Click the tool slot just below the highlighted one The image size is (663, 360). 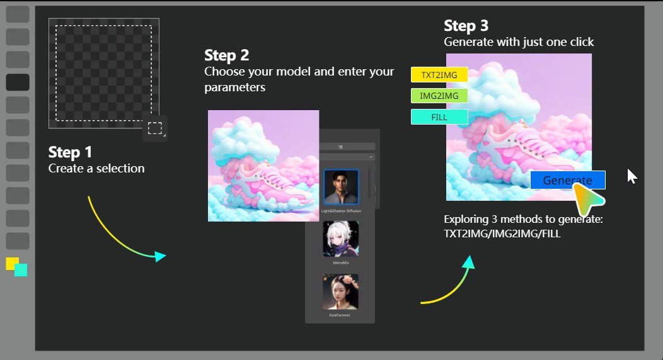(x=18, y=104)
